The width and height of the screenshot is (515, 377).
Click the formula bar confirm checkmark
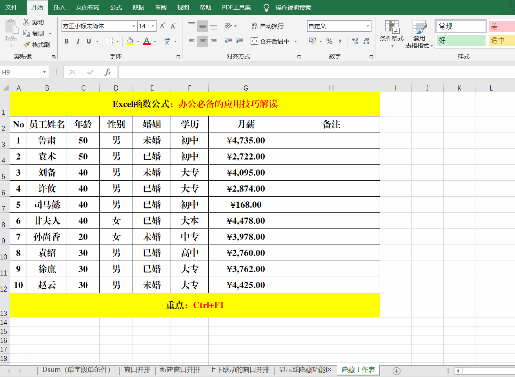coord(90,72)
